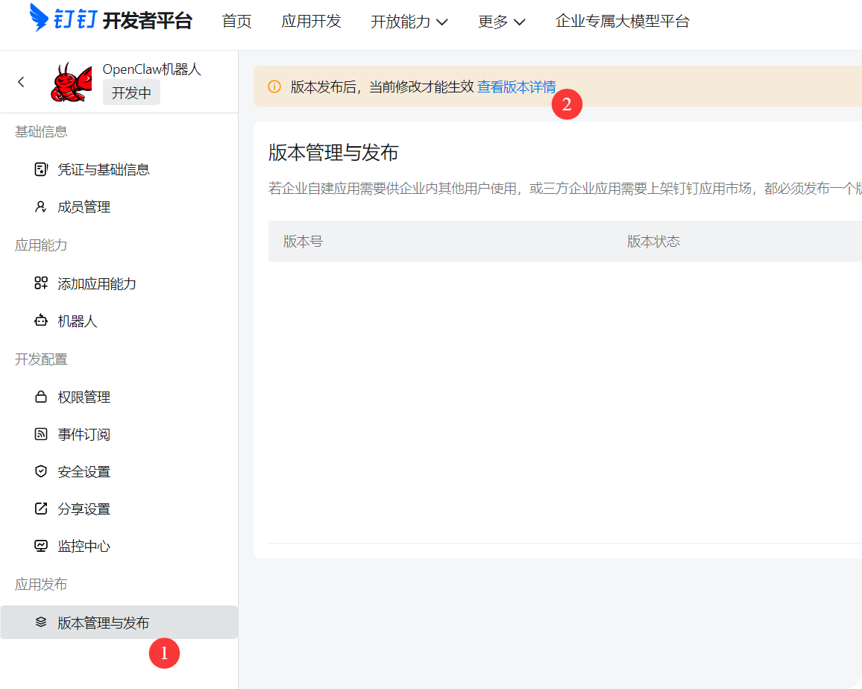Click the 分享设置 share icon
Screen dimensions: 862x689
41,509
